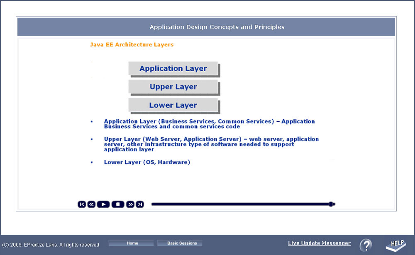This screenshot has height=255, width=415.
Task: Click the playback progress slider handle
Action: tap(331, 204)
